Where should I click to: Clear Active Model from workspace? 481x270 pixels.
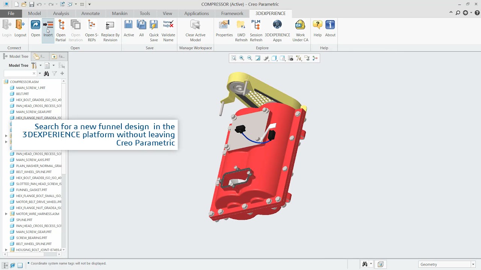[195, 25]
